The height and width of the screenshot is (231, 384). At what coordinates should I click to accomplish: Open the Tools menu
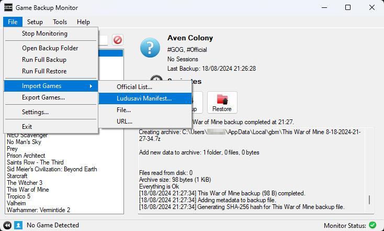point(60,22)
